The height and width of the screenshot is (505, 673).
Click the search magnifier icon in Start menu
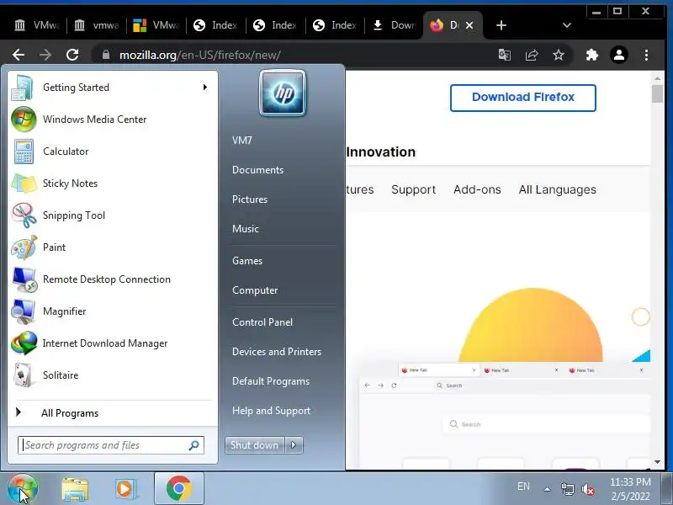click(x=194, y=445)
